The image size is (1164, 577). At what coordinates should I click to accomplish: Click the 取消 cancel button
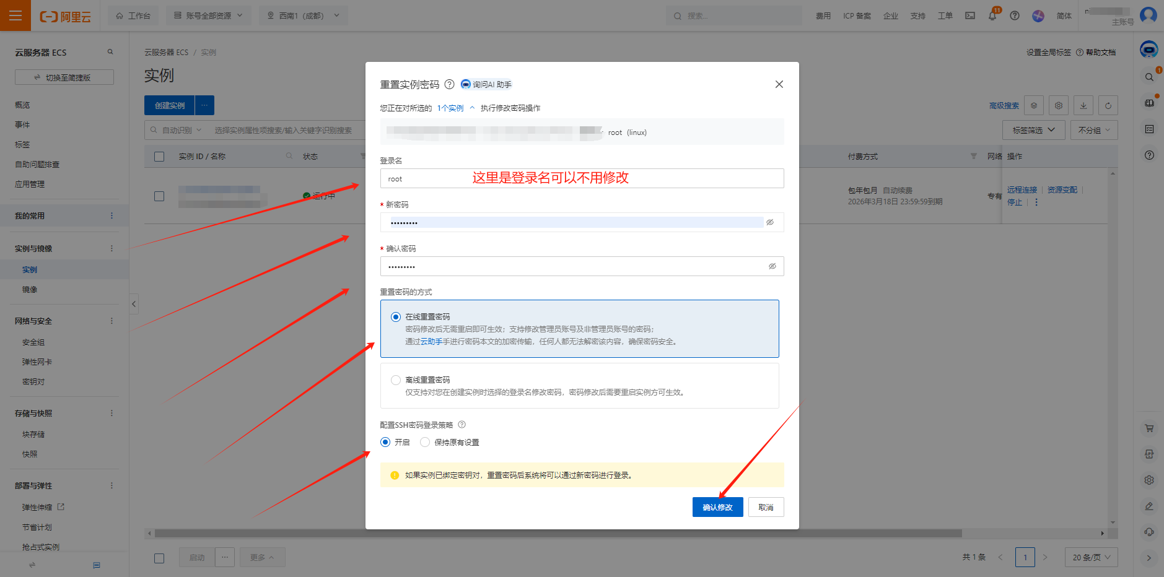[x=766, y=506]
